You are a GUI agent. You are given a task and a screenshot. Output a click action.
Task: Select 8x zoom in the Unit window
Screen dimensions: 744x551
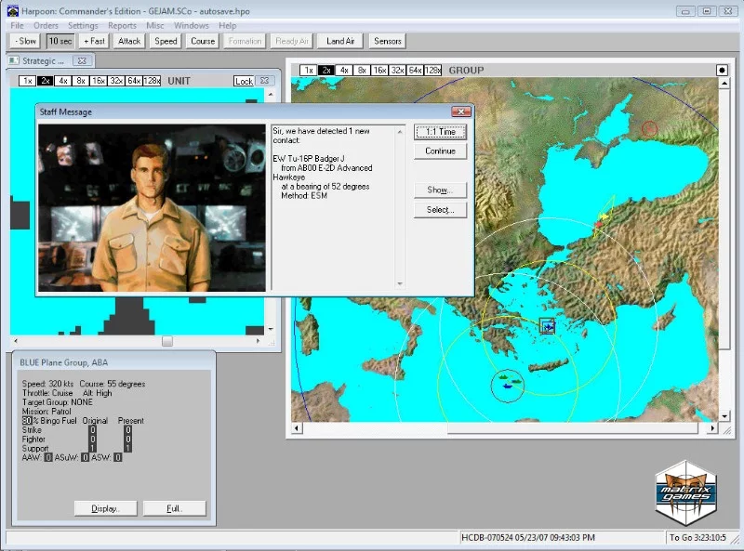[x=80, y=81]
